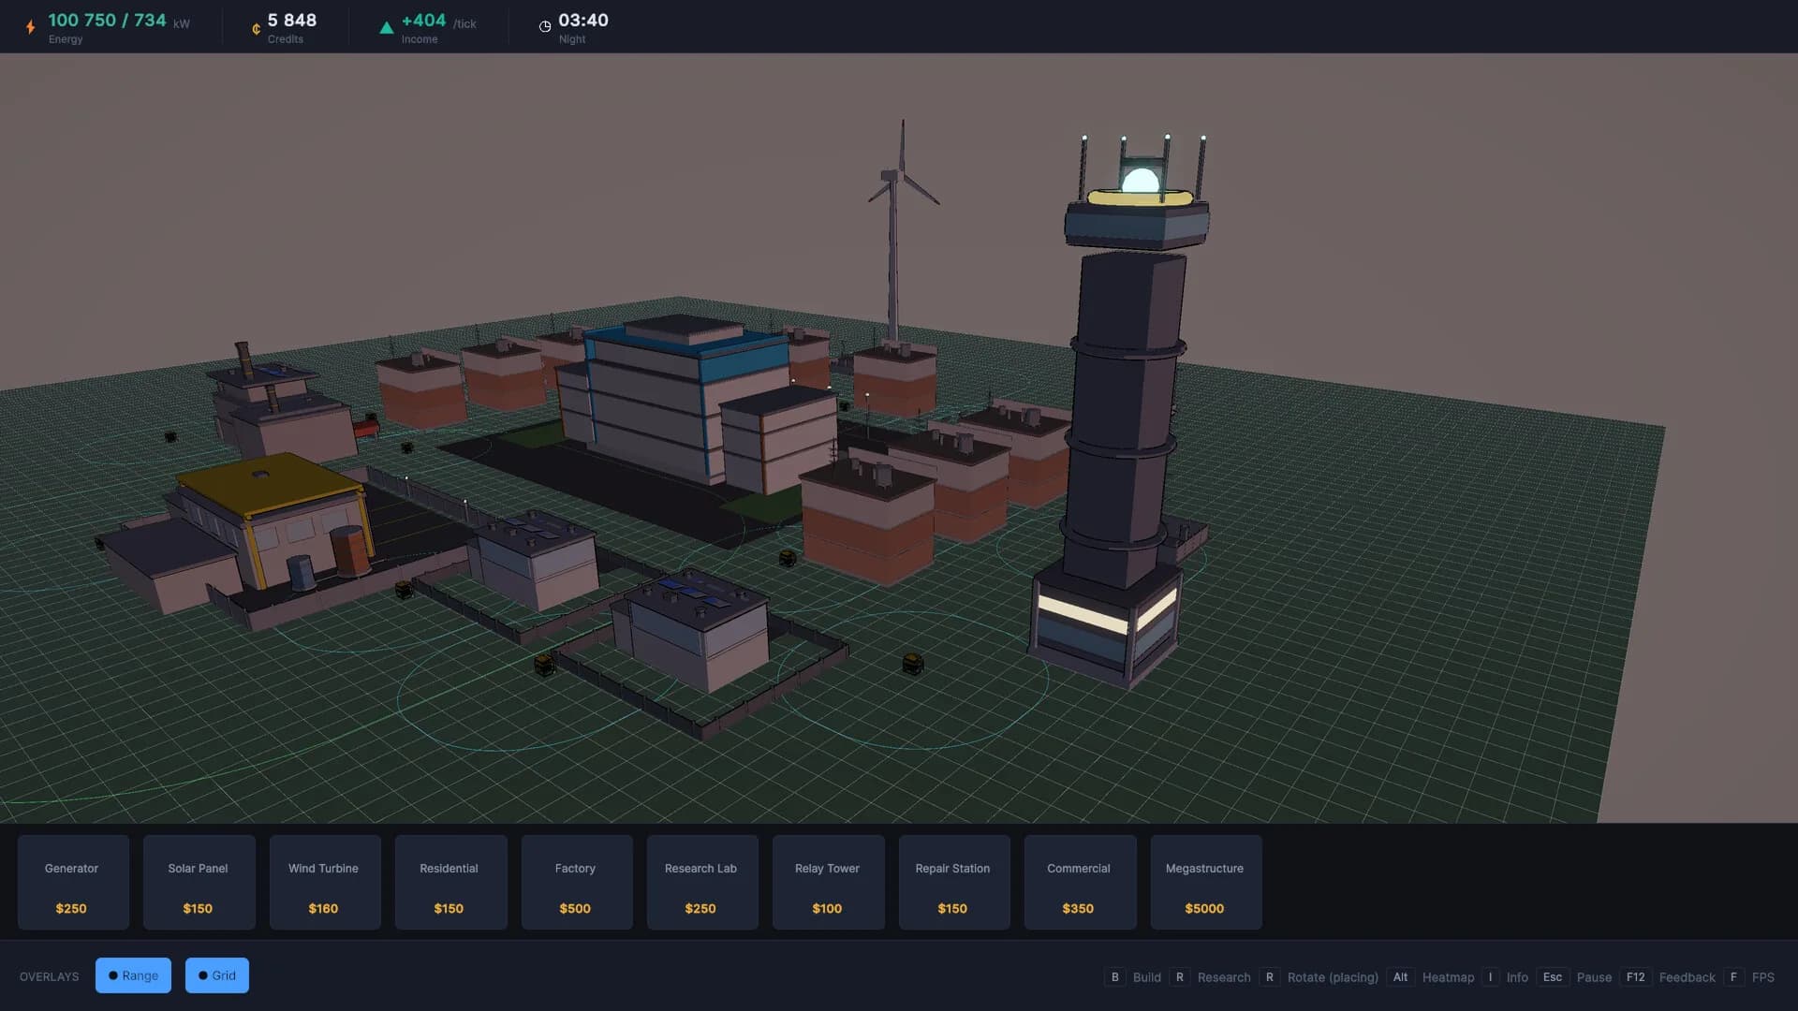Click the Build label in shortcuts bar
The image size is (1798, 1011).
pyautogui.click(x=1146, y=977)
